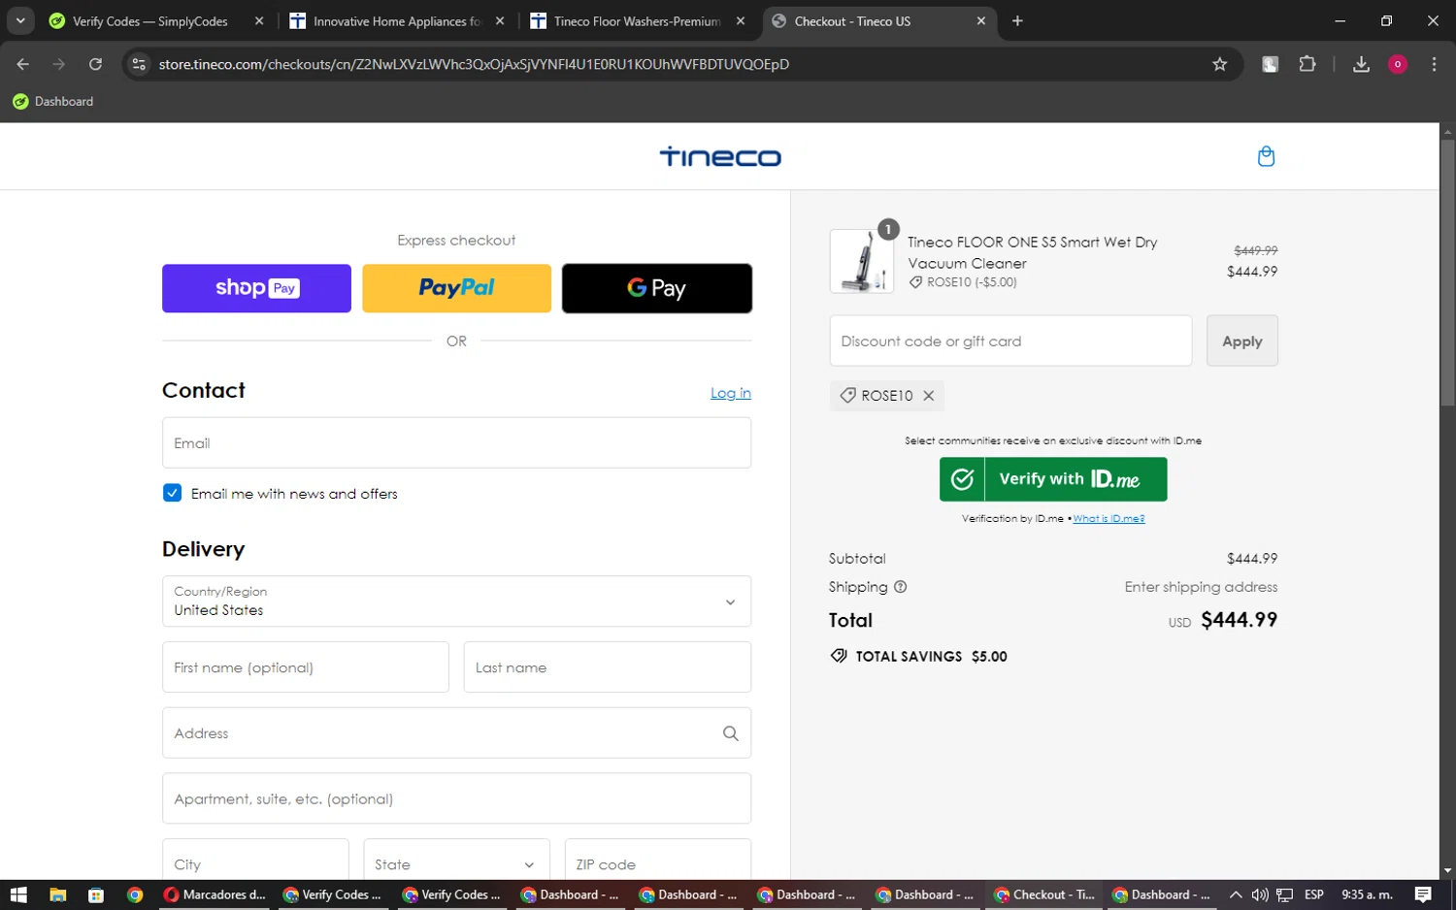Check out with Shop Pay
This screenshot has height=910, width=1456.
coord(256,288)
